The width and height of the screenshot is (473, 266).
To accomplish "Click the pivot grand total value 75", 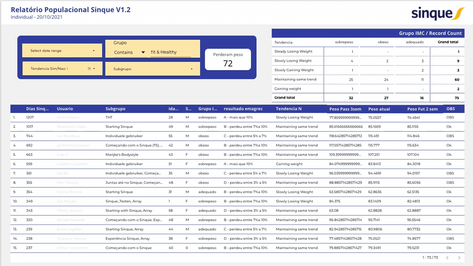I will tap(457, 98).
